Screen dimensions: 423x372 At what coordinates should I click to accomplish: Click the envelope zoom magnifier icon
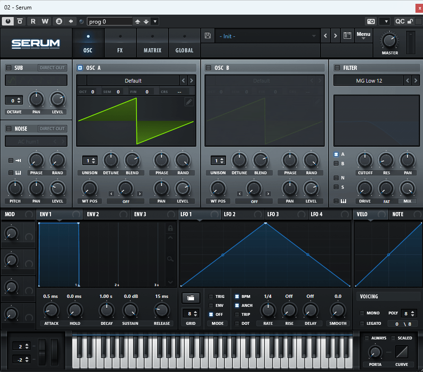point(170,259)
